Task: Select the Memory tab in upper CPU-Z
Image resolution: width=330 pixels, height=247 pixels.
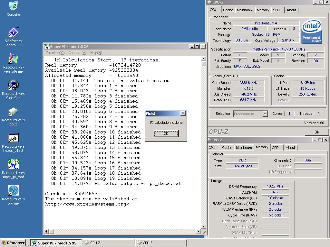Action: (x=263, y=10)
